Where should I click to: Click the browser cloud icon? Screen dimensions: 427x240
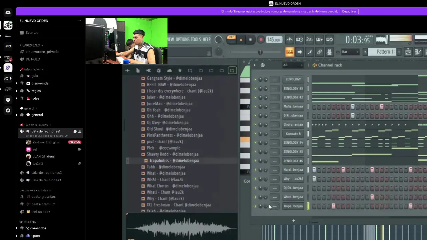tap(169, 70)
